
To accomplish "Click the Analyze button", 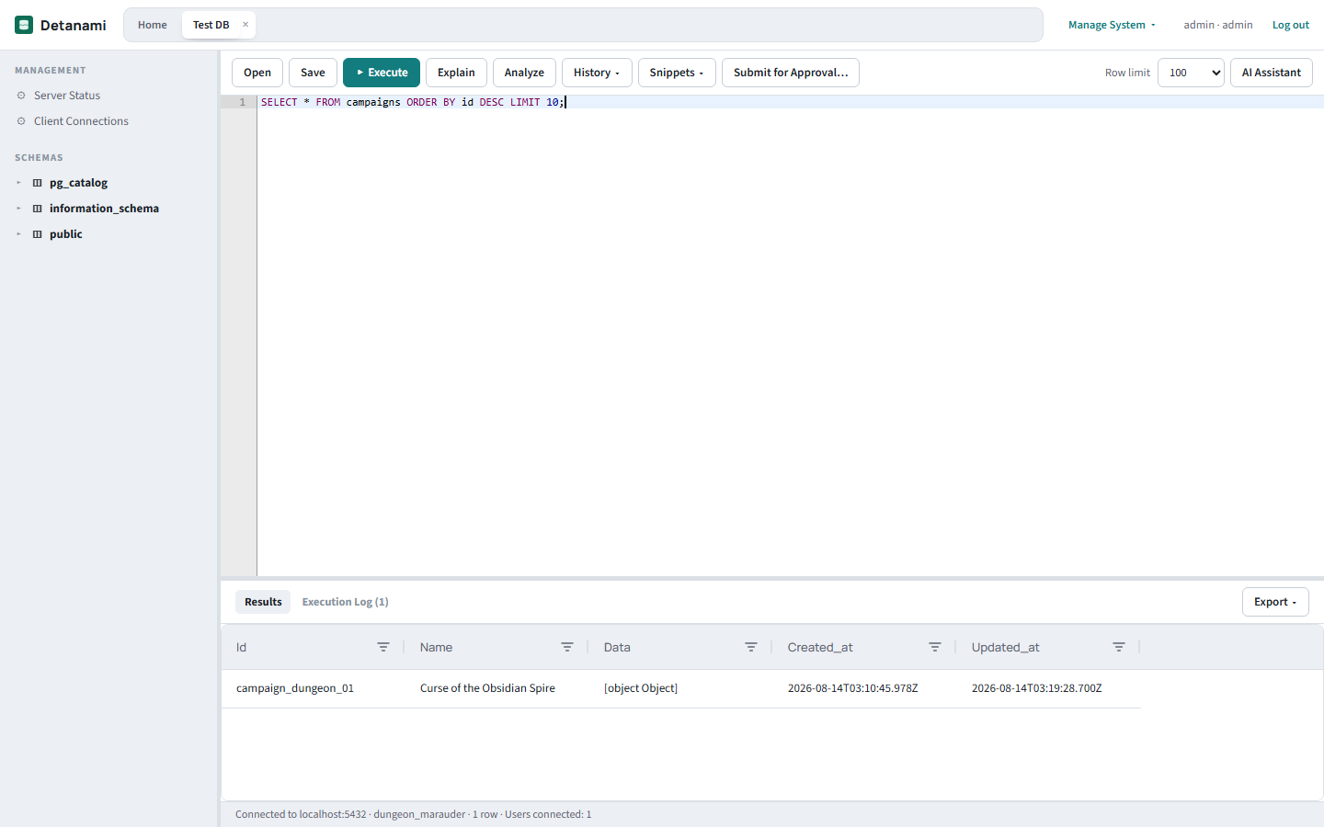I will tap(524, 73).
